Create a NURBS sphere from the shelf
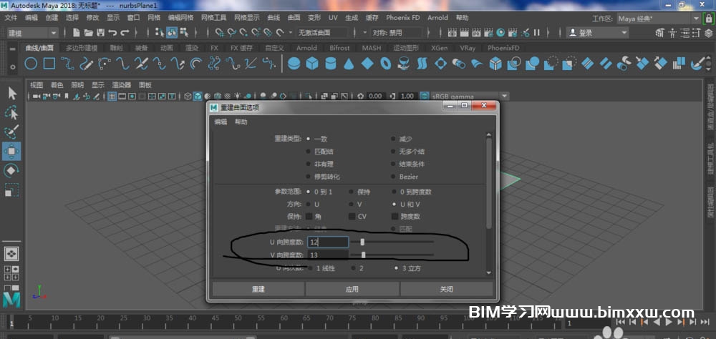The height and width of the screenshot is (339, 716). click(294, 64)
